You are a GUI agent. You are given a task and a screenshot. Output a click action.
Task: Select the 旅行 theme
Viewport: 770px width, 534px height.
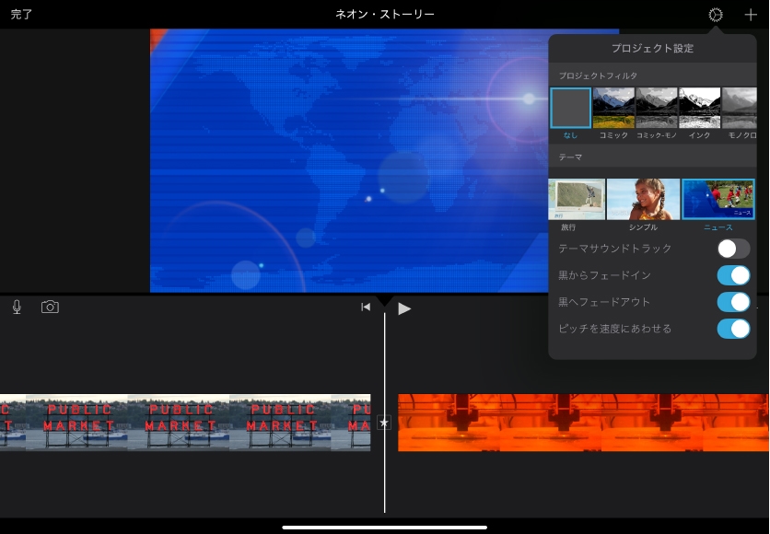coord(577,200)
